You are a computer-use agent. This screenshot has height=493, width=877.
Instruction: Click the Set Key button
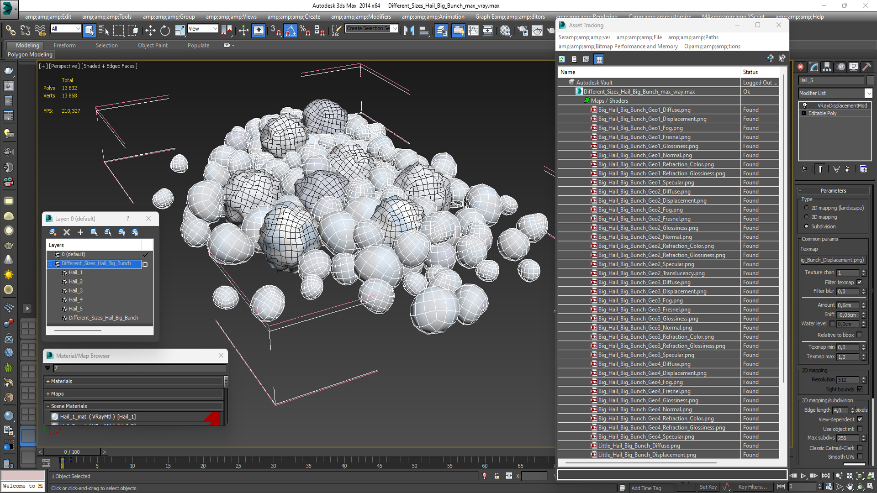click(x=708, y=487)
